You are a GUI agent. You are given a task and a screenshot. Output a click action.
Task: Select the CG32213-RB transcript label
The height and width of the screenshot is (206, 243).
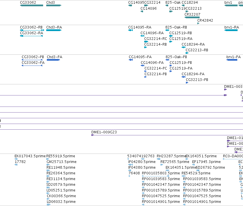(x=197, y=50)
